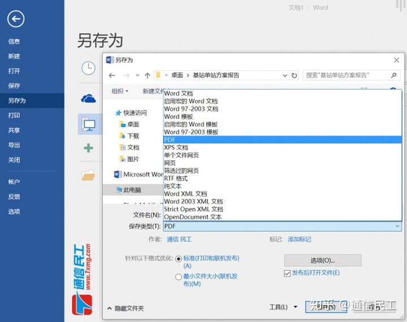Viewport: 407px width, 322px height.
Task: Choose 筛选过的网页 file type
Action: coord(283,171)
